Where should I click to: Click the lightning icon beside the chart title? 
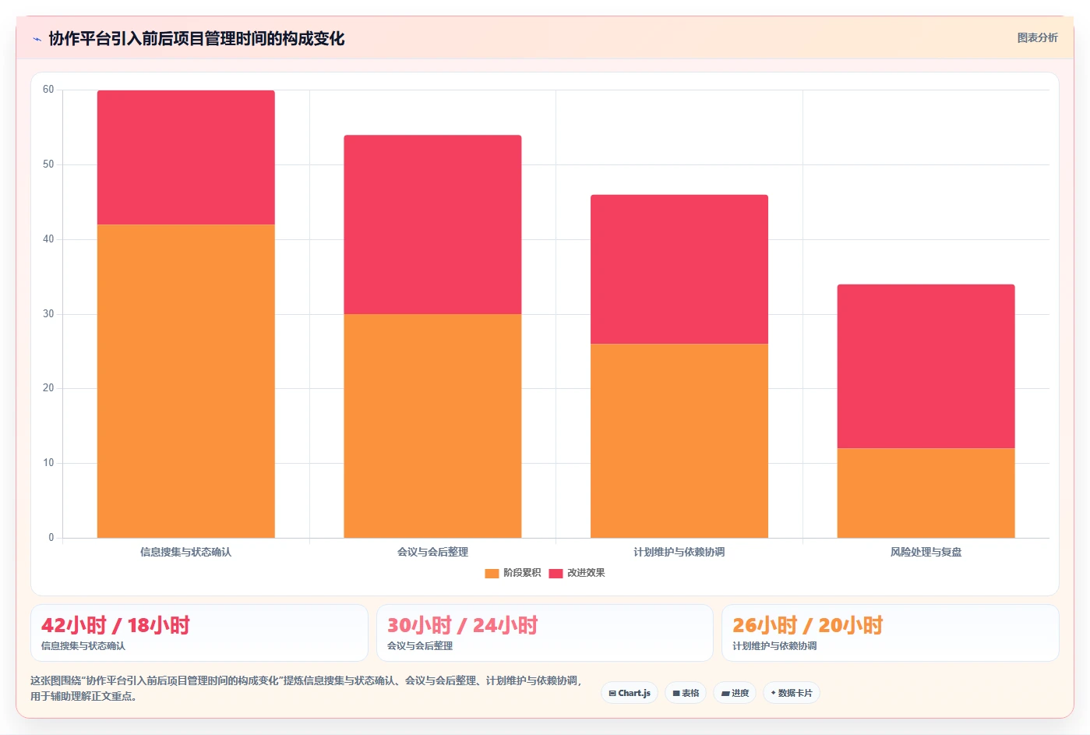click(x=37, y=39)
